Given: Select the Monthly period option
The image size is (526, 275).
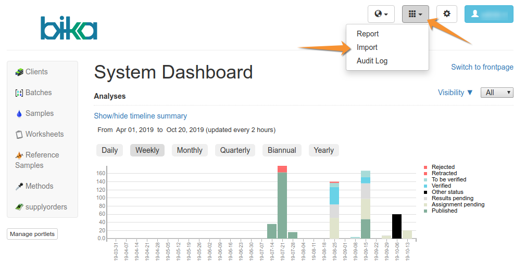Looking at the screenshot, I should click(190, 150).
